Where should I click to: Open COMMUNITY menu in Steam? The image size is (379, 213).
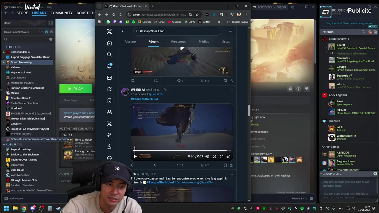(62, 13)
